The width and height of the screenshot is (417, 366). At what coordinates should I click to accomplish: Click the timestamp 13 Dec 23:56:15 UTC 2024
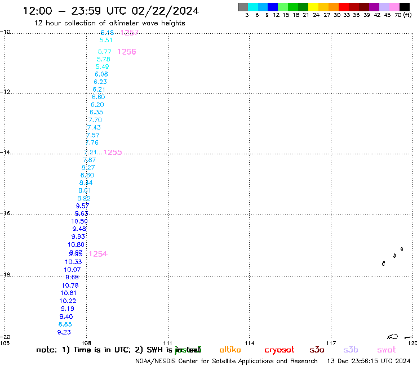369,361
